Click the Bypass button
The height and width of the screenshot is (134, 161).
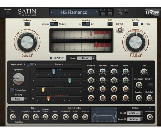point(8,13)
